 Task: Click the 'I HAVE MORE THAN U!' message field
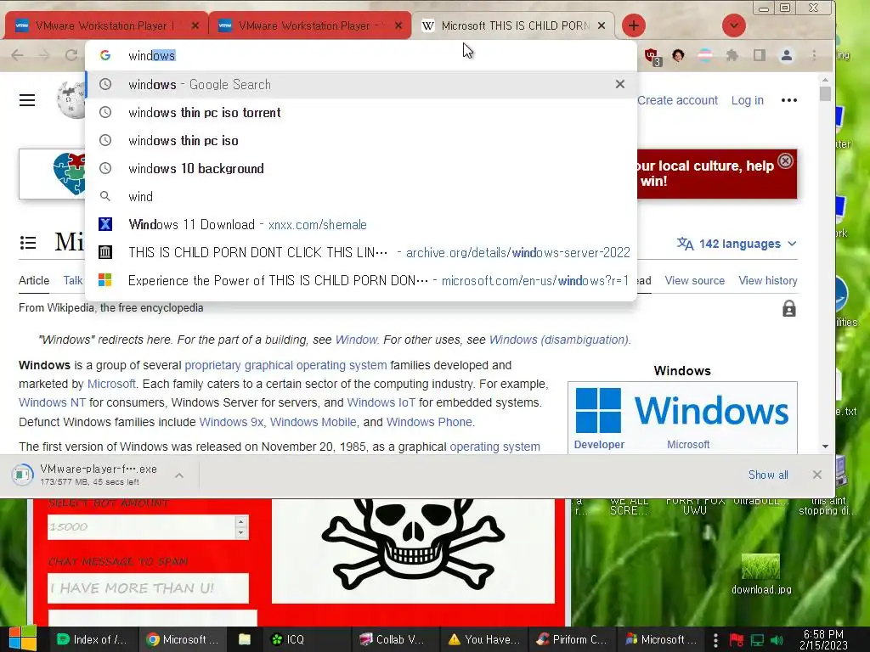(148, 587)
